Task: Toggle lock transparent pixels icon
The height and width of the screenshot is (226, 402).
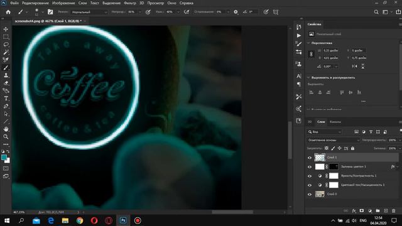Action: click(x=327, y=148)
